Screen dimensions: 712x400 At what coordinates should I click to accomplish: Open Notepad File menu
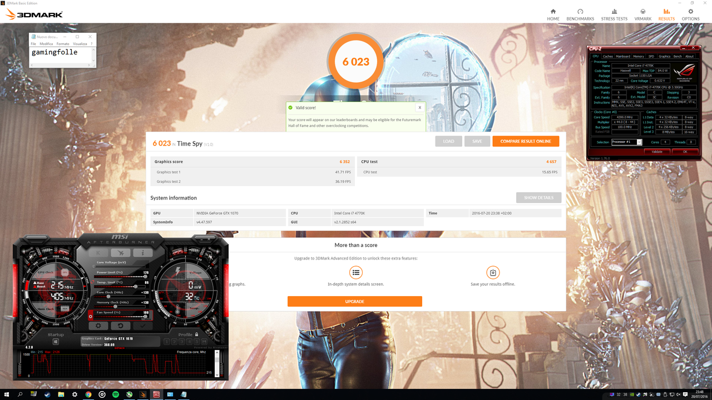click(33, 43)
